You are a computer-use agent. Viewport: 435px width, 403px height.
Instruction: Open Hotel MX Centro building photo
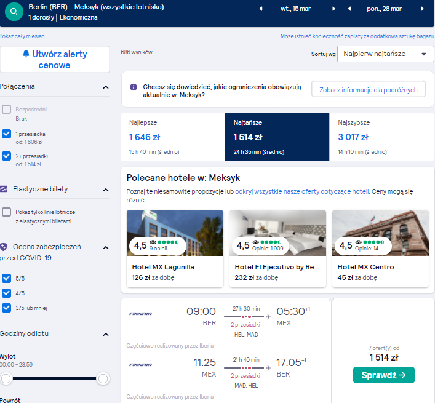click(x=381, y=233)
